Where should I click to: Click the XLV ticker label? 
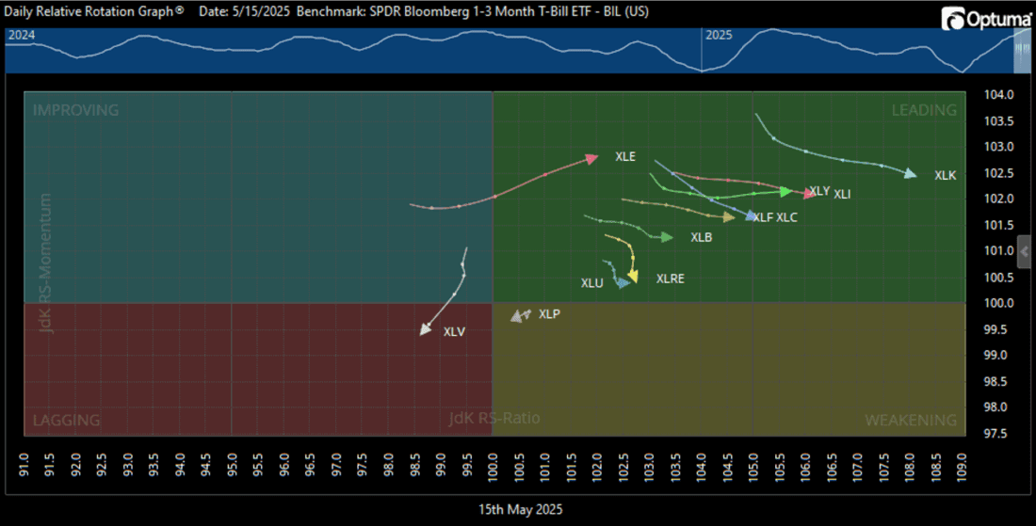[x=454, y=332]
